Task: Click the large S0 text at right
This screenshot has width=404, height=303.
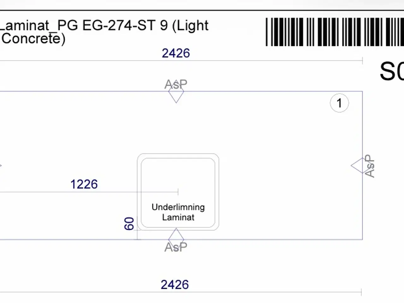Action: [x=391, y=72]
